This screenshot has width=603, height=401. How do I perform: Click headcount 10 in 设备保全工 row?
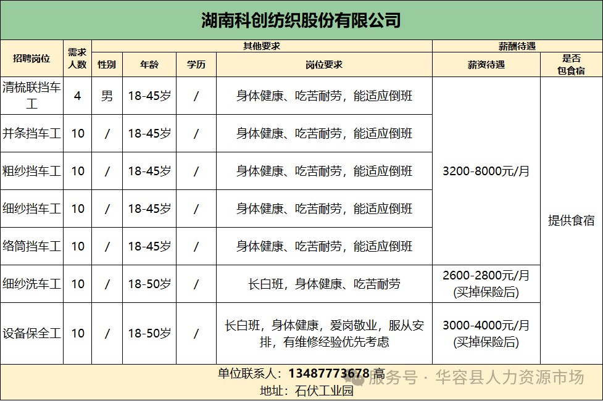coord(77,333)
